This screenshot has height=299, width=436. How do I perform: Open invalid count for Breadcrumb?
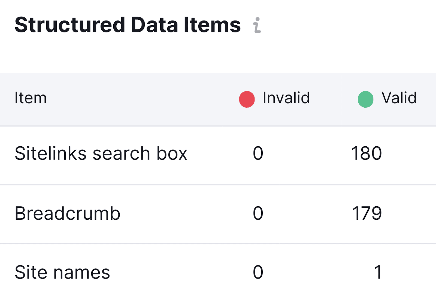click(x=258, y=213)
